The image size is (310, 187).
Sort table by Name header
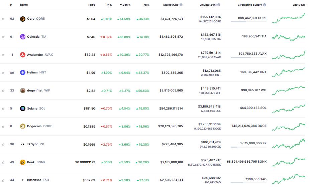(24, 5)
